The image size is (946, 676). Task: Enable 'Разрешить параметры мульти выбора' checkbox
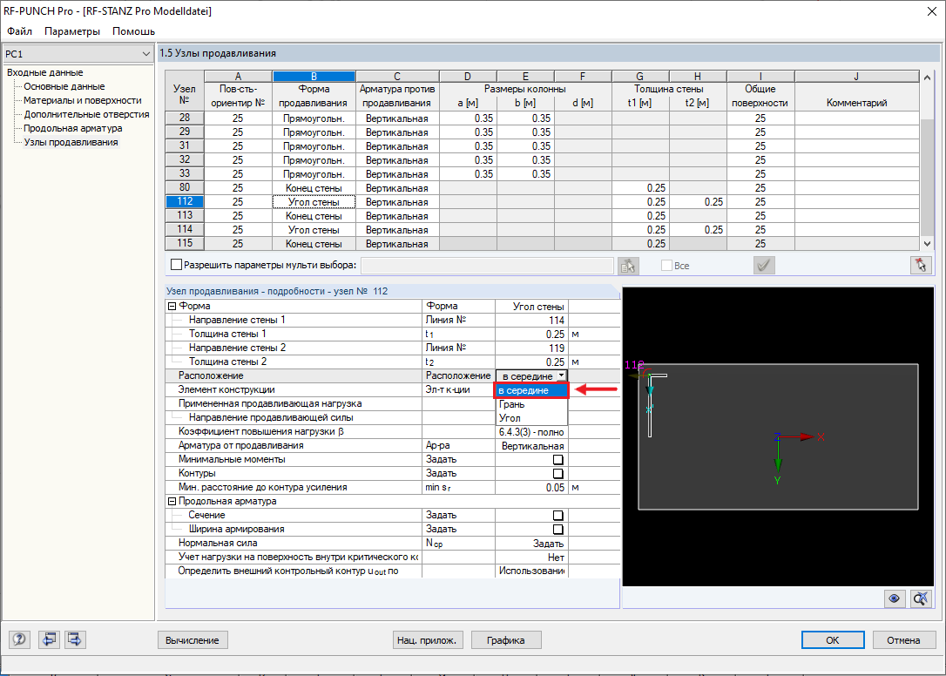tap(176, 265)
